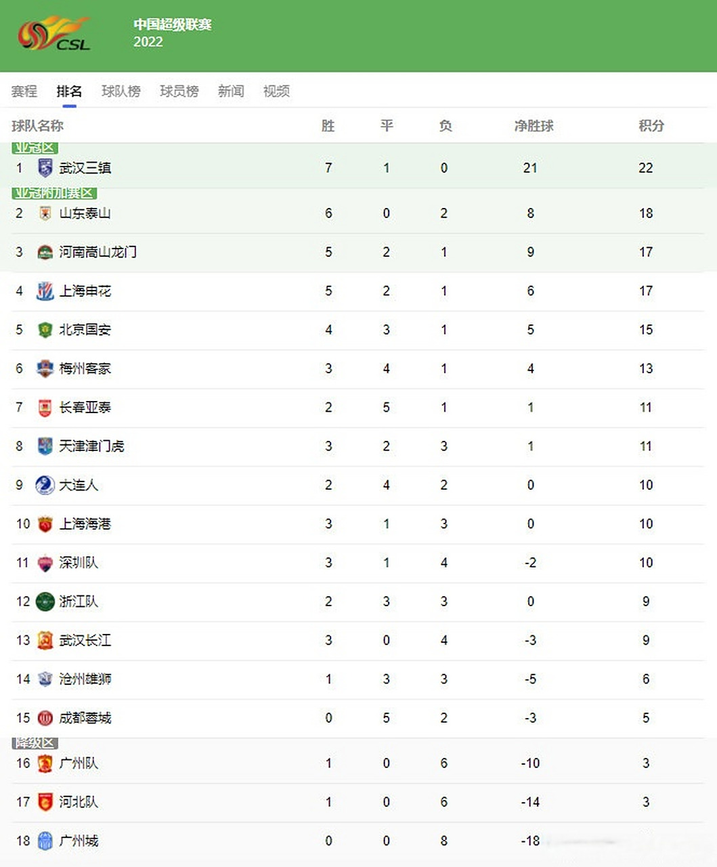Click the 山东泰山 team crest icon
This screenshot has width=717, height=867.
45,213
